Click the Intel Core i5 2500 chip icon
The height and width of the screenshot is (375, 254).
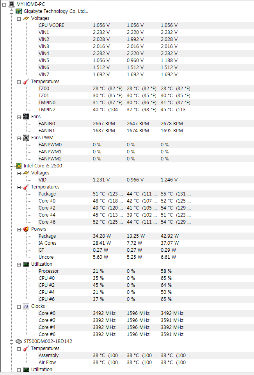(19, 166)
